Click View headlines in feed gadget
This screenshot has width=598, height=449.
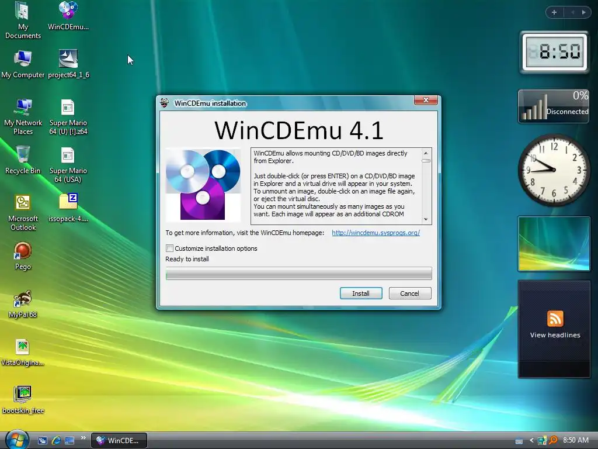click(x=555, y=335)
